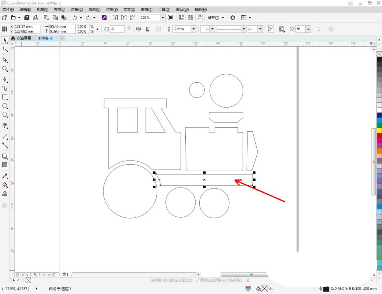382x294 pixels.
Task: Open the zoom level dropdown
Action: click(163, 18)
